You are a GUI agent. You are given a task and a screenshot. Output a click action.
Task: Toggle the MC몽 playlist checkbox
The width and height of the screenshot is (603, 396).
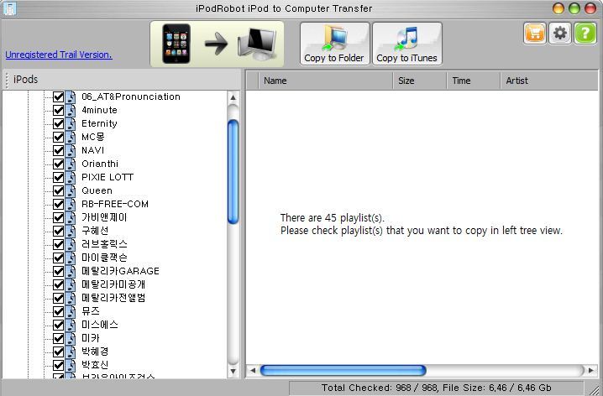tap(59, 137)
